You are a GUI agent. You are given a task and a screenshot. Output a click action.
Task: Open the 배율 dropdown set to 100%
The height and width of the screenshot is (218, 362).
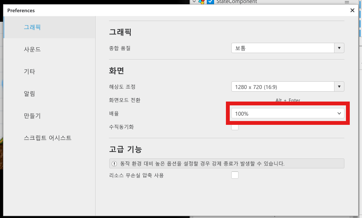[288, 113]
